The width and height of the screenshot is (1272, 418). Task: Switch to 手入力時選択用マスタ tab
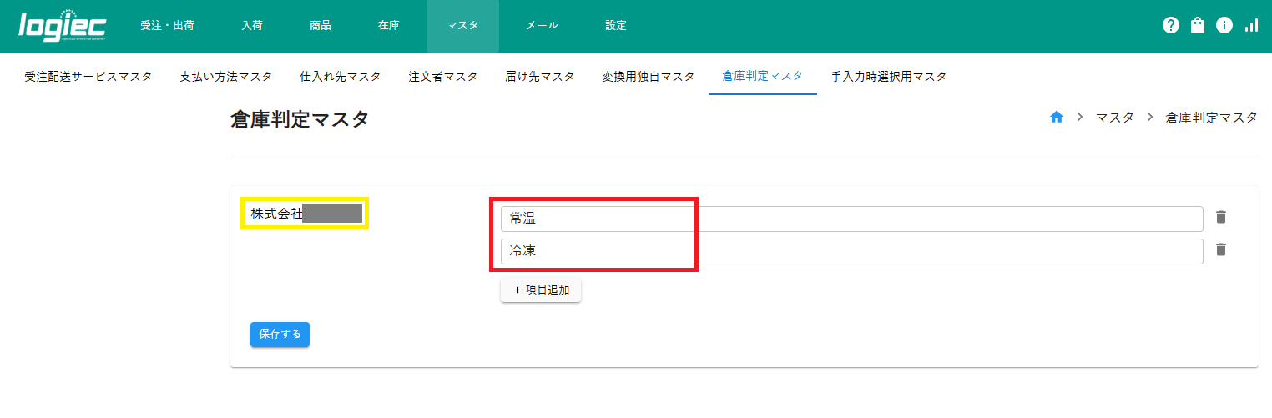click(889, 77)
